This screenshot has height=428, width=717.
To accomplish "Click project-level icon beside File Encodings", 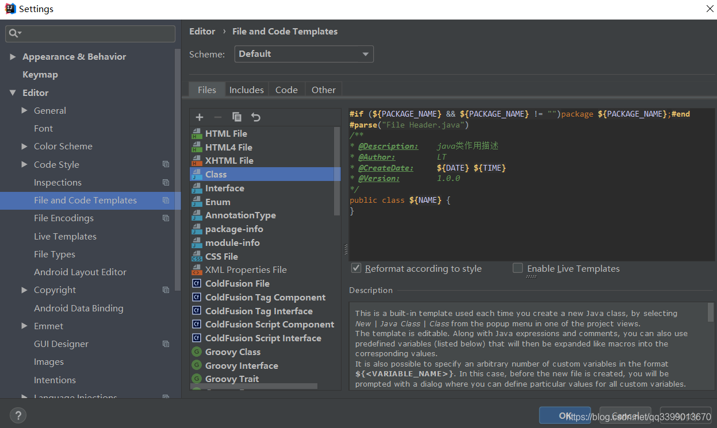I will coord(166,218).
